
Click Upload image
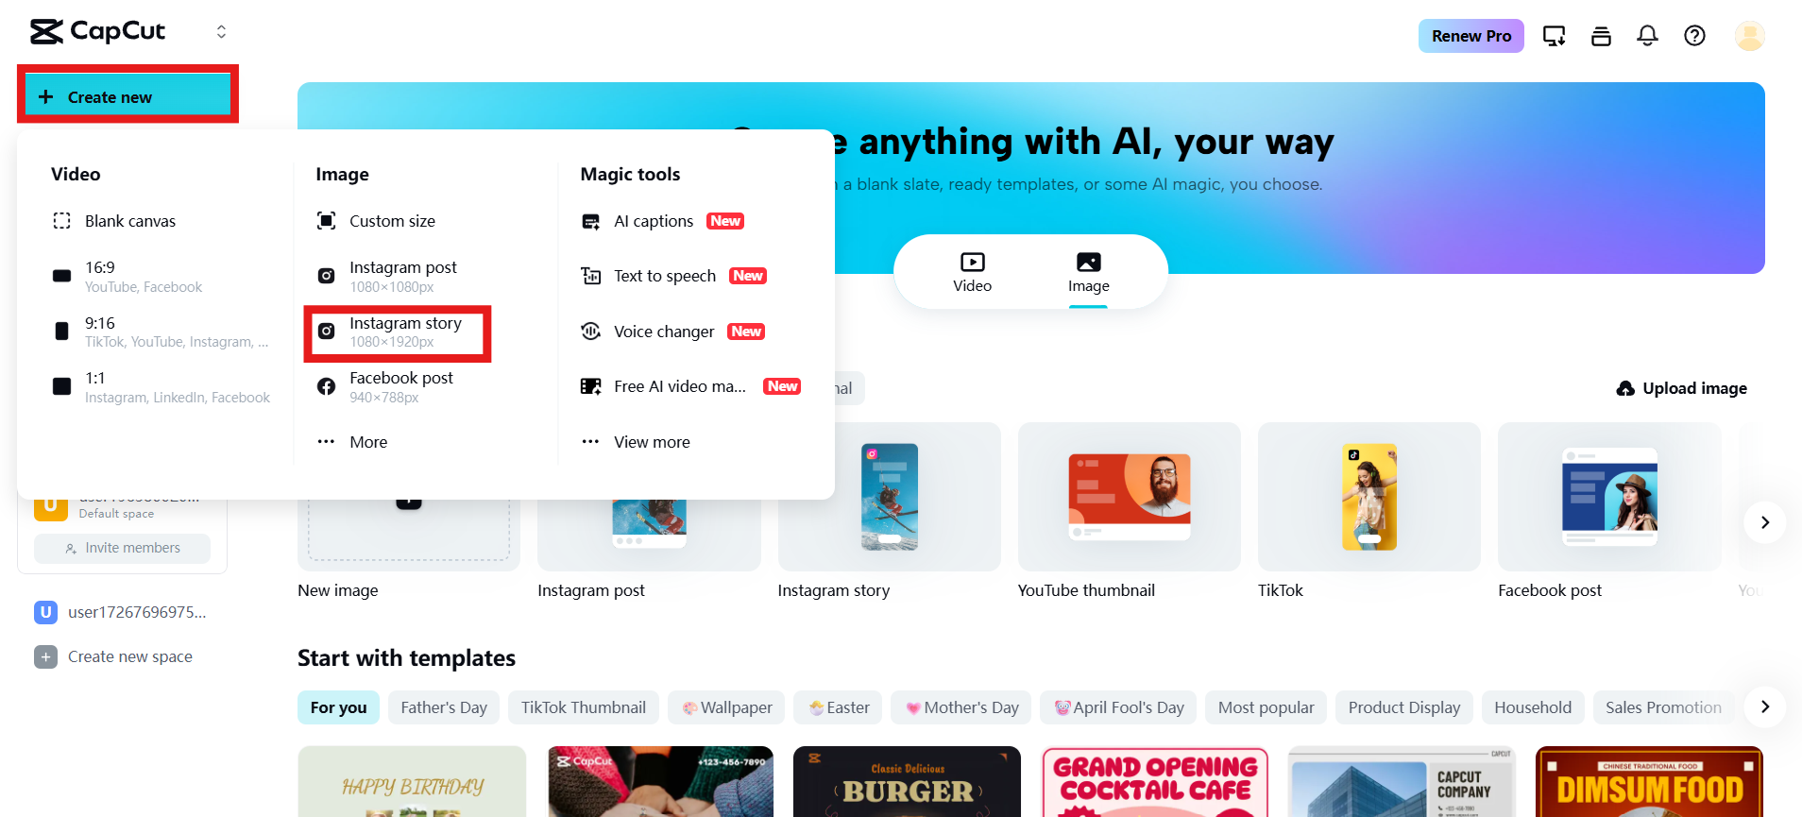point(1682,388)
